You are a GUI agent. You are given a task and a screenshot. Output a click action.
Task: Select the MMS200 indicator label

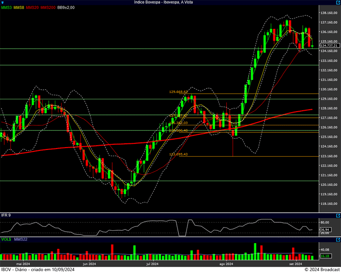(47, 8)
